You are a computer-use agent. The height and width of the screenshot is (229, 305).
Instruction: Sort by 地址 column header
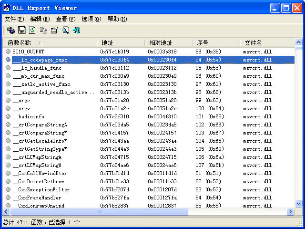(x=121, y=42)
